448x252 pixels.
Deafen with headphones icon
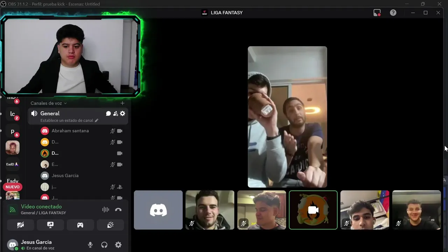[x=104, y=245]
